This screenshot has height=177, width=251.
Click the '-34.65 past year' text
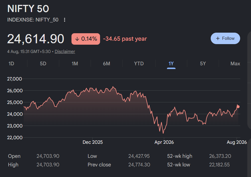click(x=125, y=39)
